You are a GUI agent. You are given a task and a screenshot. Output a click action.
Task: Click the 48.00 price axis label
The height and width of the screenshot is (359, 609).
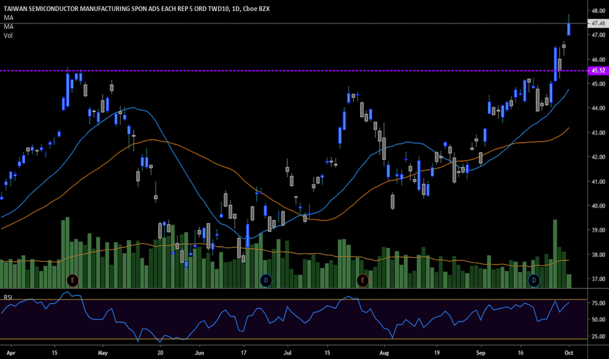click(x=598, y=11)
